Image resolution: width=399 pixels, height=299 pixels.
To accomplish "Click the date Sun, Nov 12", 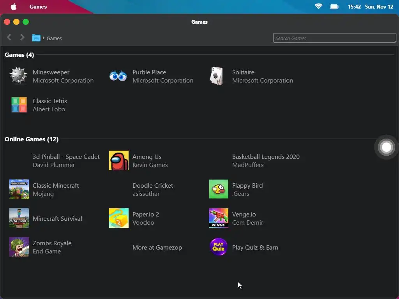I will point(379,7).
